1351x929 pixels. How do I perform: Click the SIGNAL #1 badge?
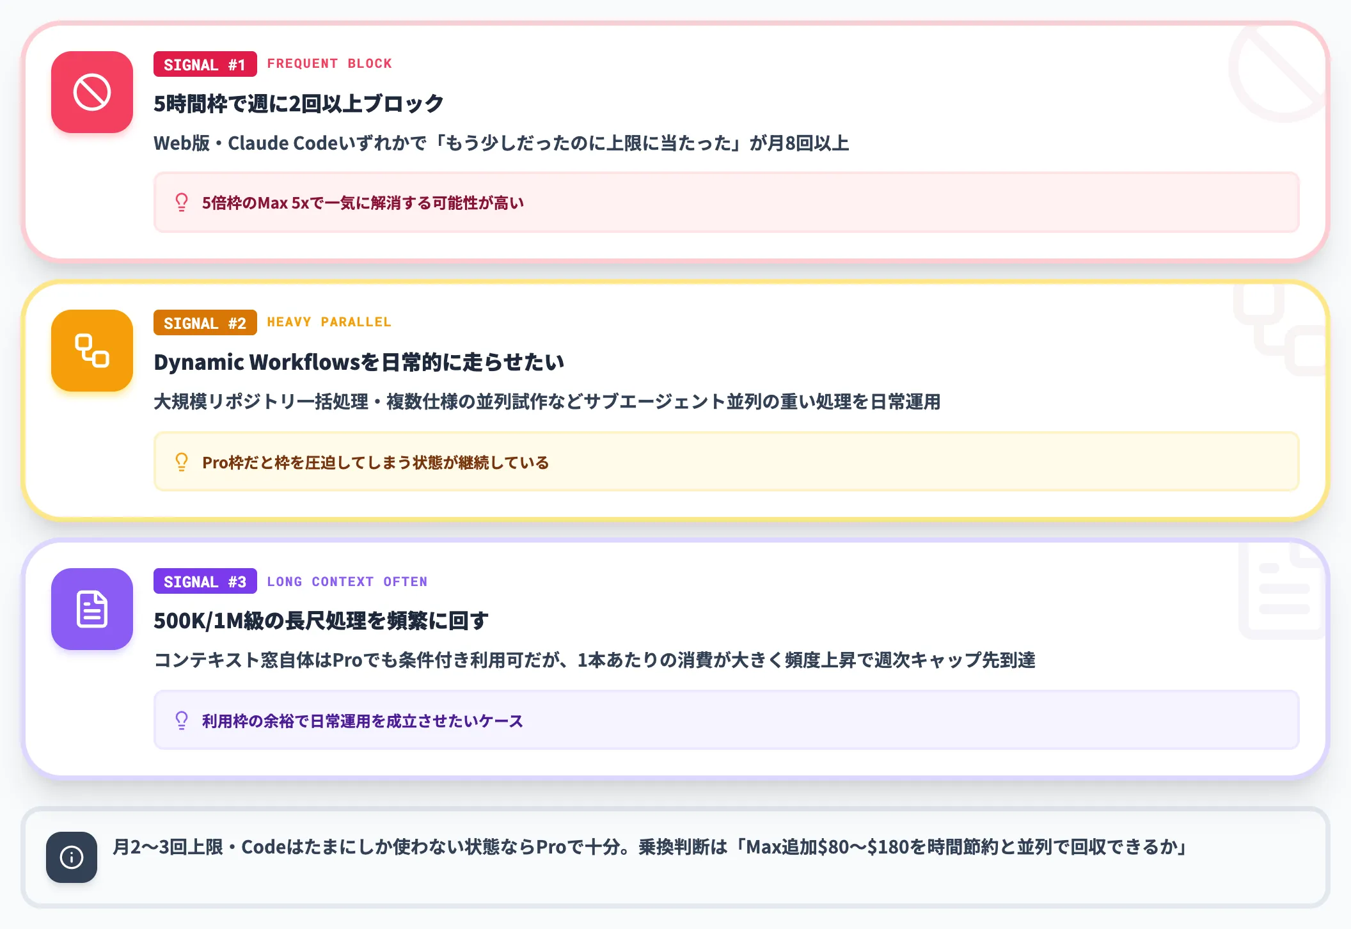[205, 64]
